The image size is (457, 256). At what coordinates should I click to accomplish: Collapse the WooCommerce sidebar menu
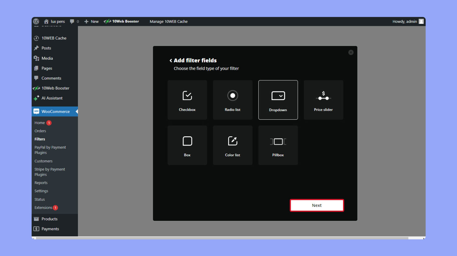pyautogui.click(x=76, y=111)
